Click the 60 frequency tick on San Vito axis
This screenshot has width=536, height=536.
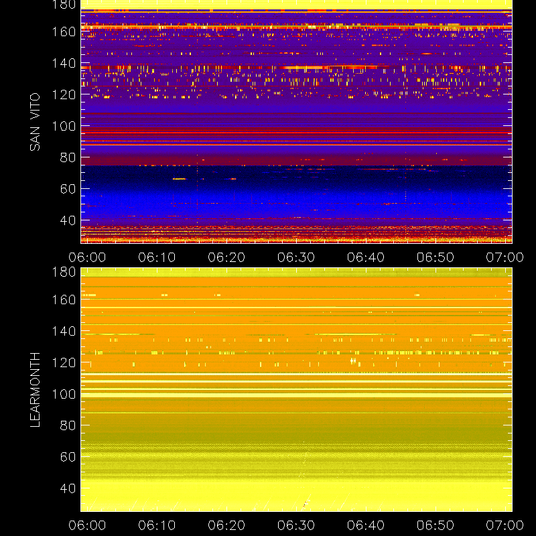(68, 189)
